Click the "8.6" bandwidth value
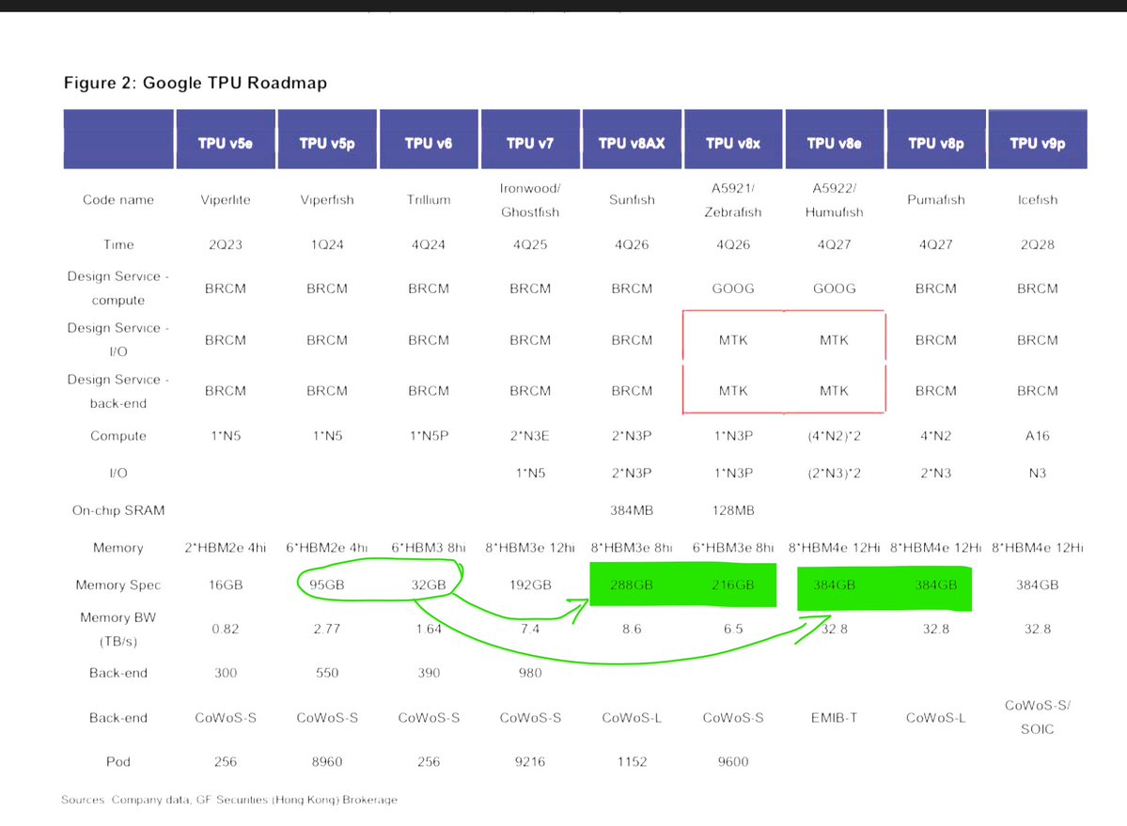Screen dimensions: 1127x826 [x=632, y=629]
